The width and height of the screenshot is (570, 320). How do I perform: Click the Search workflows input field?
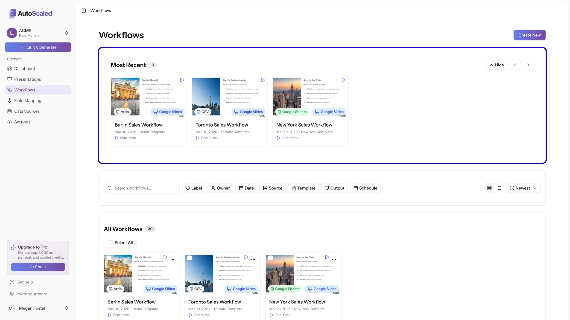[142, 188]
